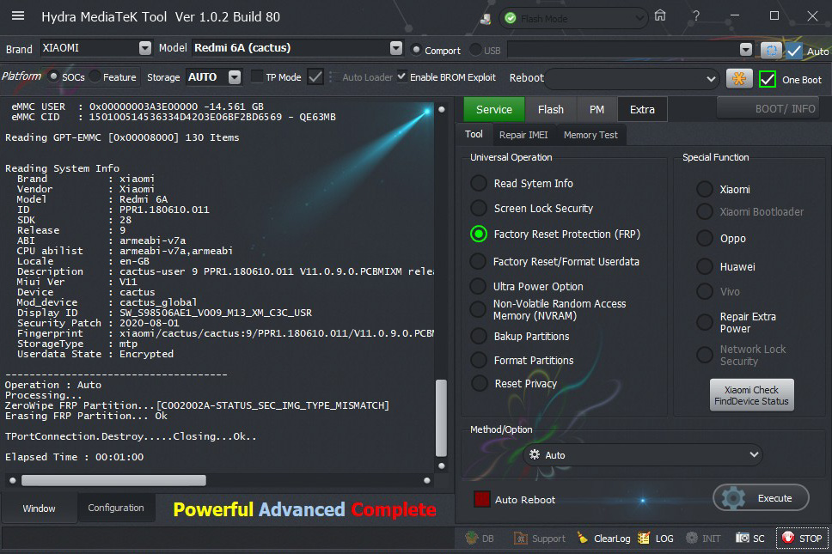Click the vertical scrollbar's top arrow dot

[441, 109]
